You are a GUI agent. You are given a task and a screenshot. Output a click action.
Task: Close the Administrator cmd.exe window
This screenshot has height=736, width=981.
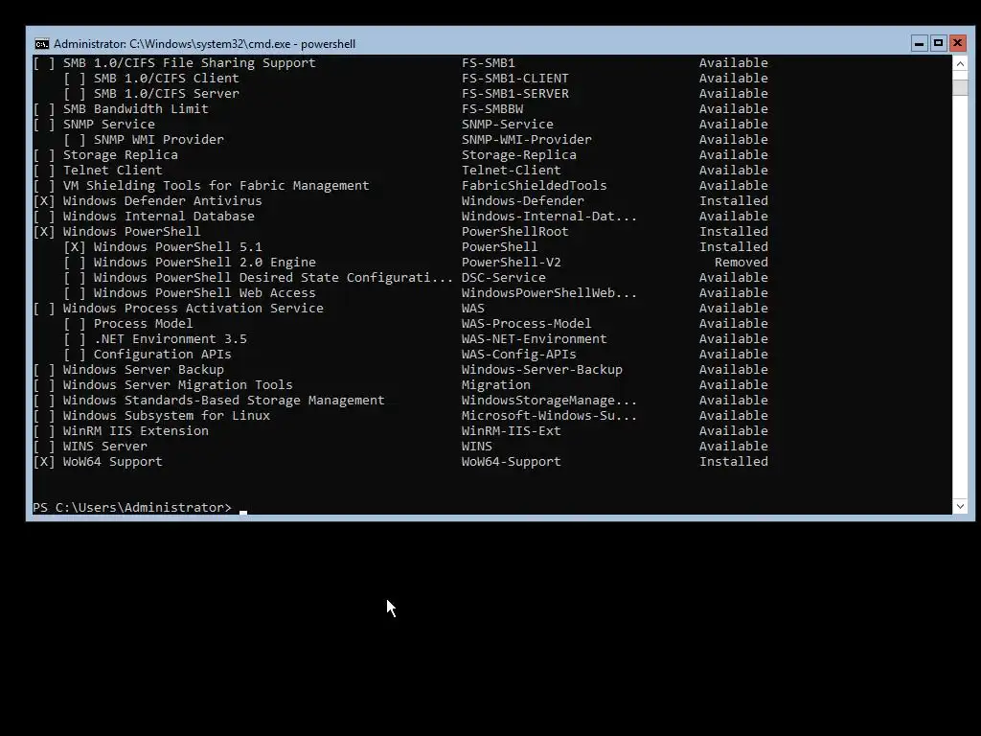tap(957, 43)
